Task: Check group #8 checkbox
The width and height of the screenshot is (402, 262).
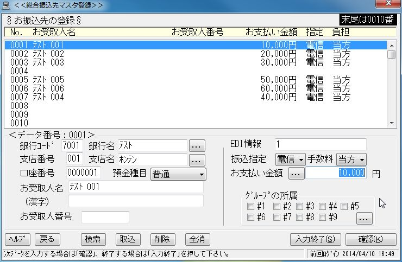Action: pyautogui.click(x=299, y=217)
